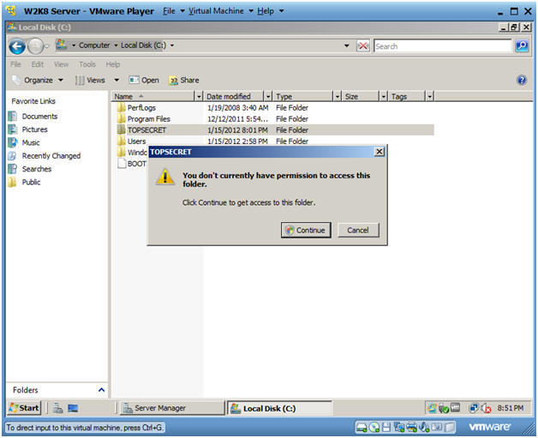Image resolution: width=538 pixels, height=438 pixels.
Task: Select the Users folder icon
Action: [x=121, y=141]
